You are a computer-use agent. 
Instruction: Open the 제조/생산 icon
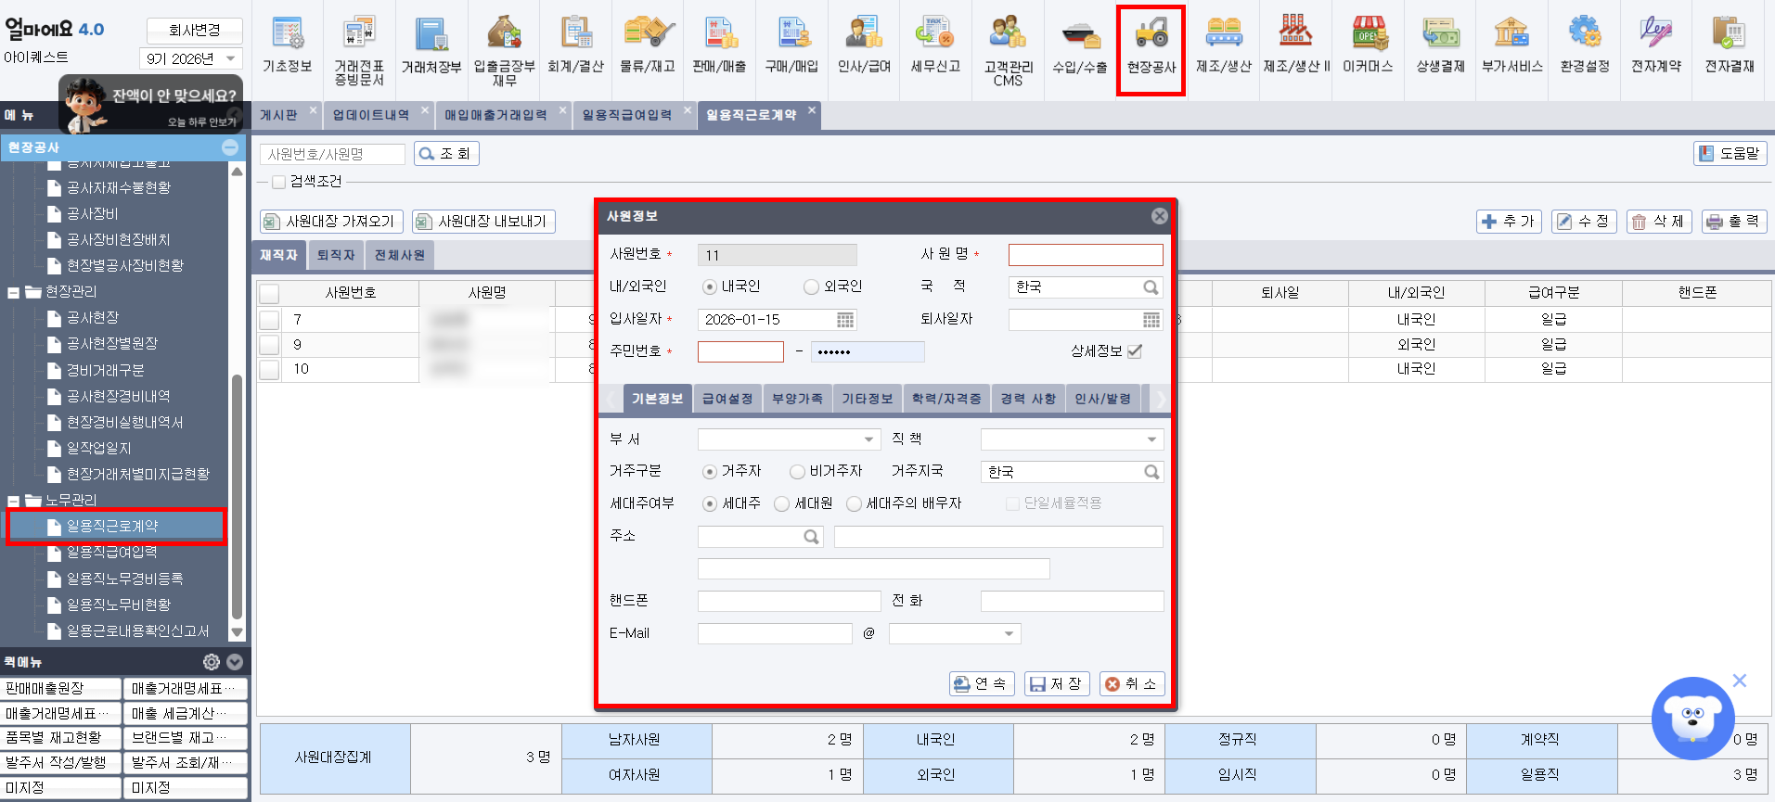click(1224, 45)
